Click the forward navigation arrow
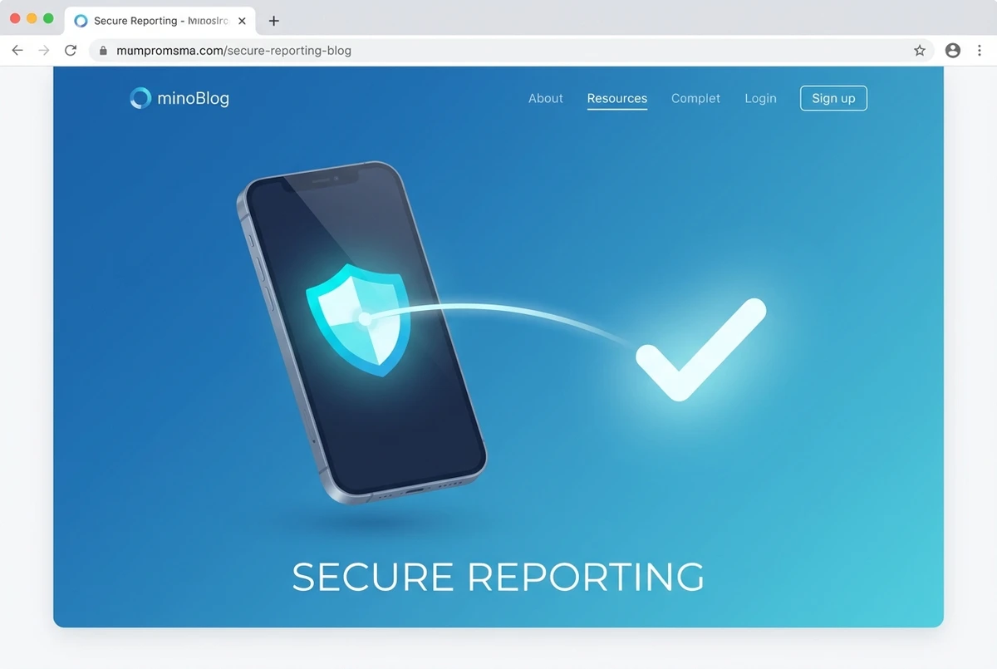This screenshot has height=669, width=997. (44, 50)
